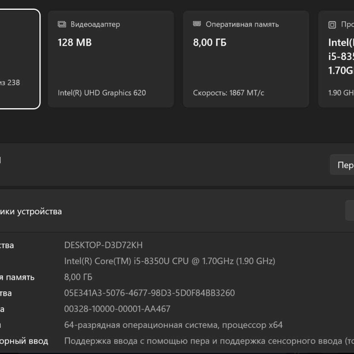The image size is (354, 354).
Task: Collapse the device specifications section header
Action: click(177, 211)
